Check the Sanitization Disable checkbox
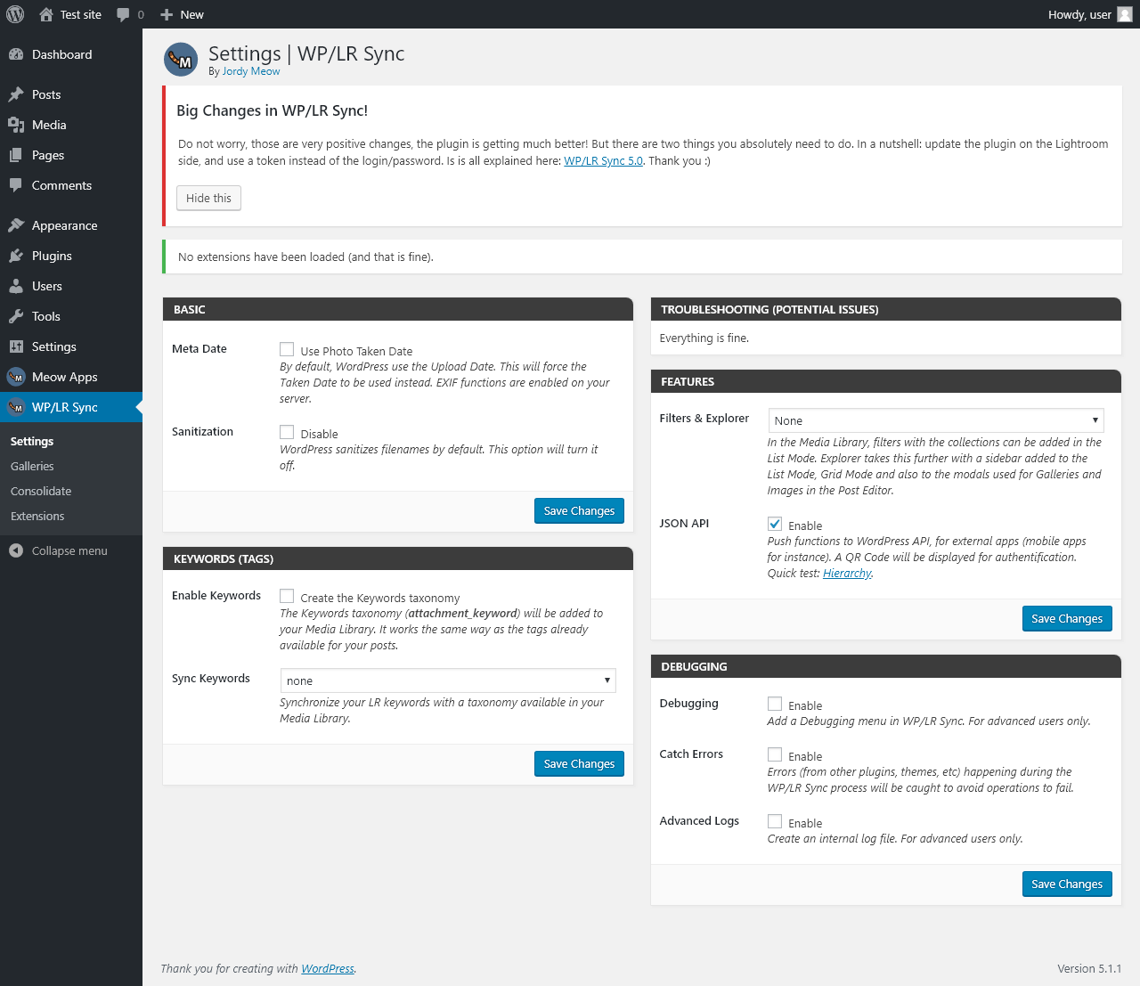1140x986 pixels. coord(287,432)
